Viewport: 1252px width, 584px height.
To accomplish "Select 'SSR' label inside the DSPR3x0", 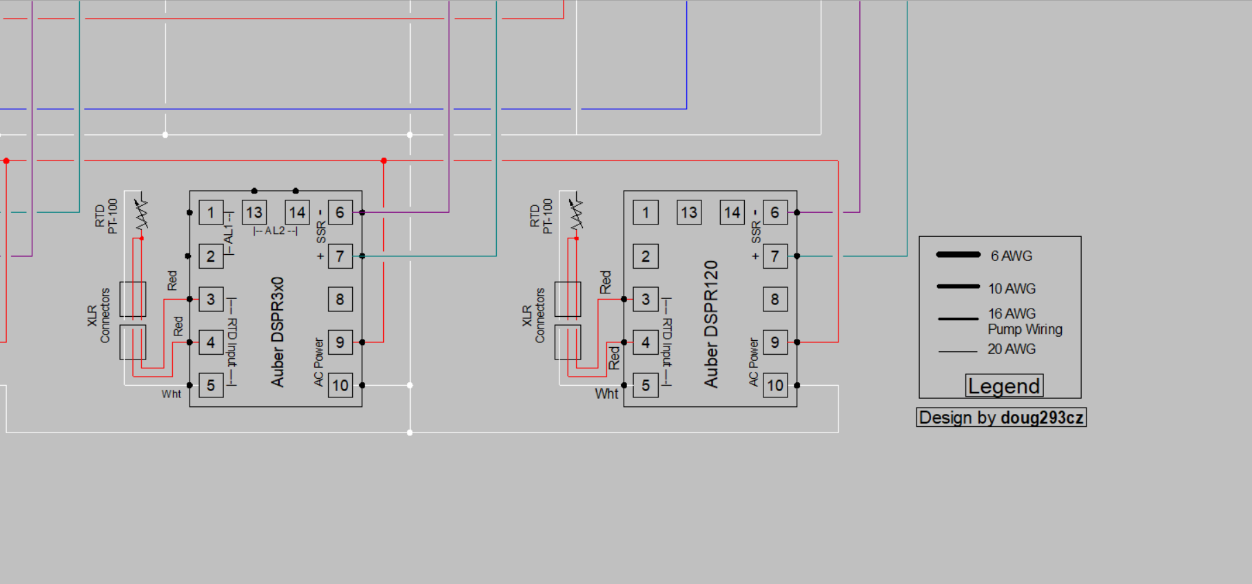I will point(321,232).
